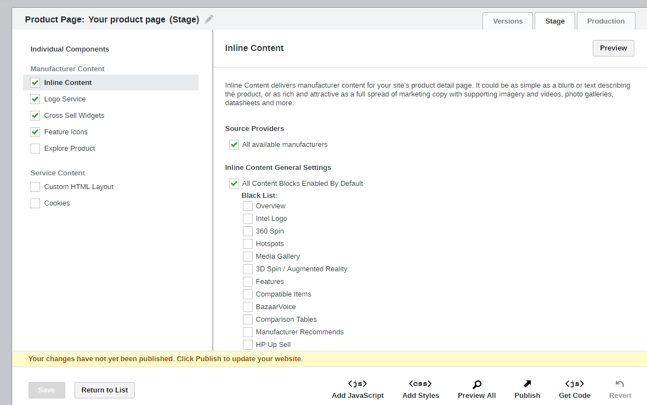Toggle All Content Blocks Enabled By Default
This screenshot has width=647, height=405.
tap(234, 184)
